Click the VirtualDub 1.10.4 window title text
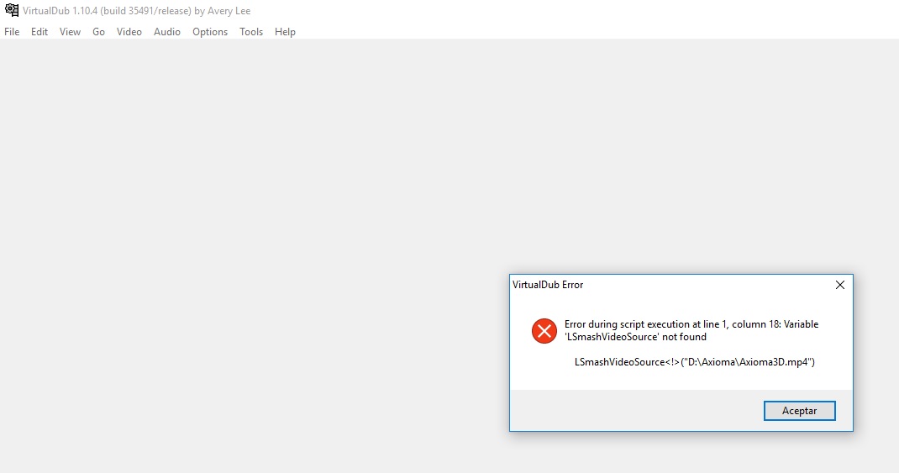 136,11
